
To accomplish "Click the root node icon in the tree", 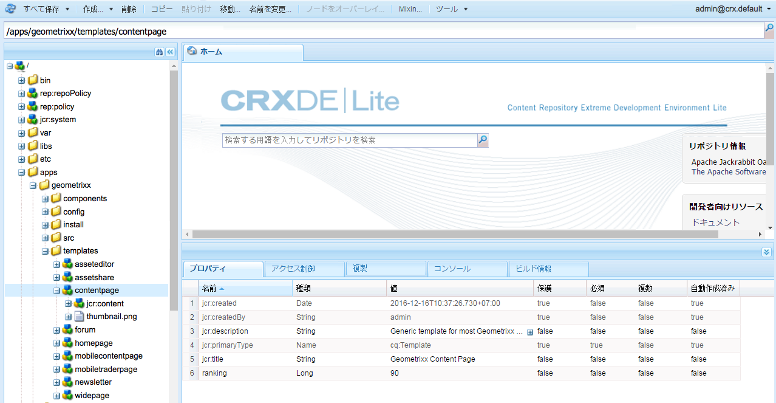I will point(20,66).
